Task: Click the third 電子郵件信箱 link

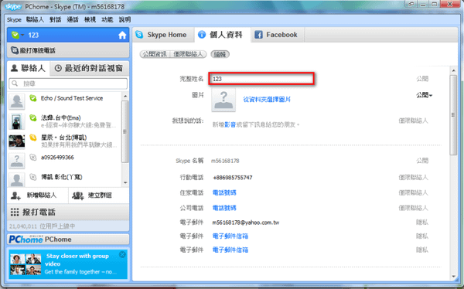Action: (x=230, y=250)
